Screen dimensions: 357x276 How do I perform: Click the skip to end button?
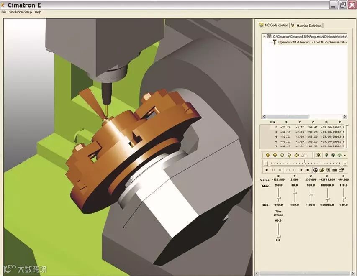307,170
